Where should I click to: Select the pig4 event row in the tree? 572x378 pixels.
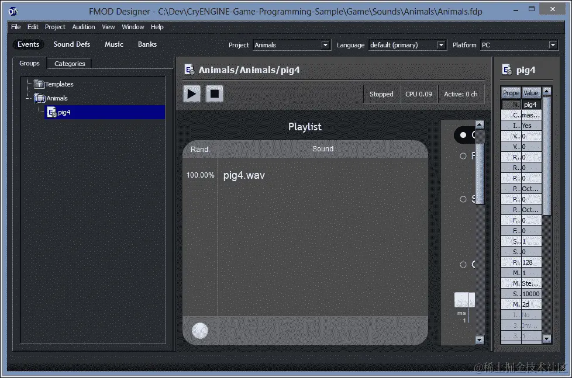(105, 112)
